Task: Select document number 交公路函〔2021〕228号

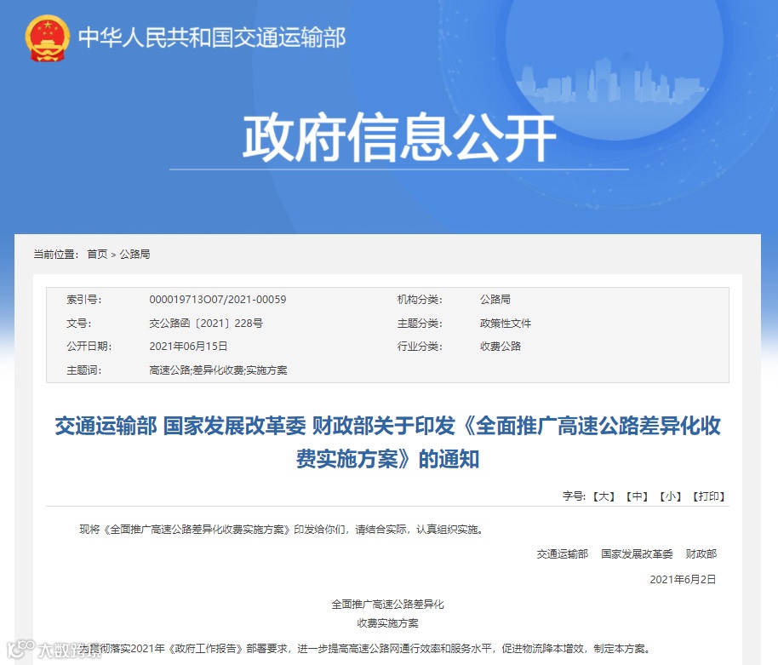Action: (x=206, y=323)
